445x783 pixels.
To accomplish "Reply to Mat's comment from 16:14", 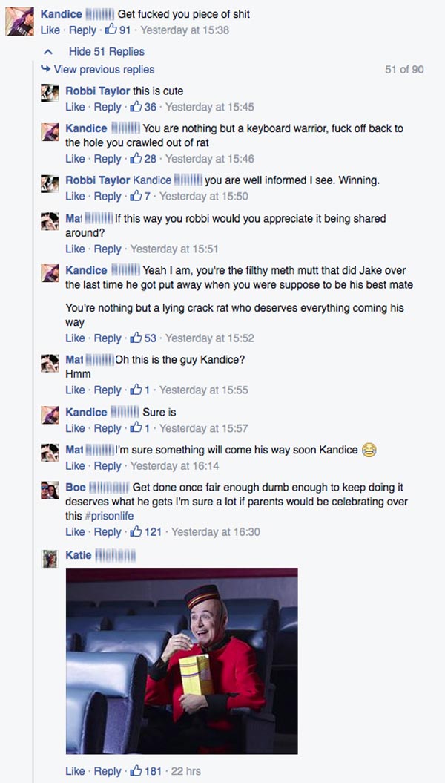I will pyautogui.click(x=108, y=466).
